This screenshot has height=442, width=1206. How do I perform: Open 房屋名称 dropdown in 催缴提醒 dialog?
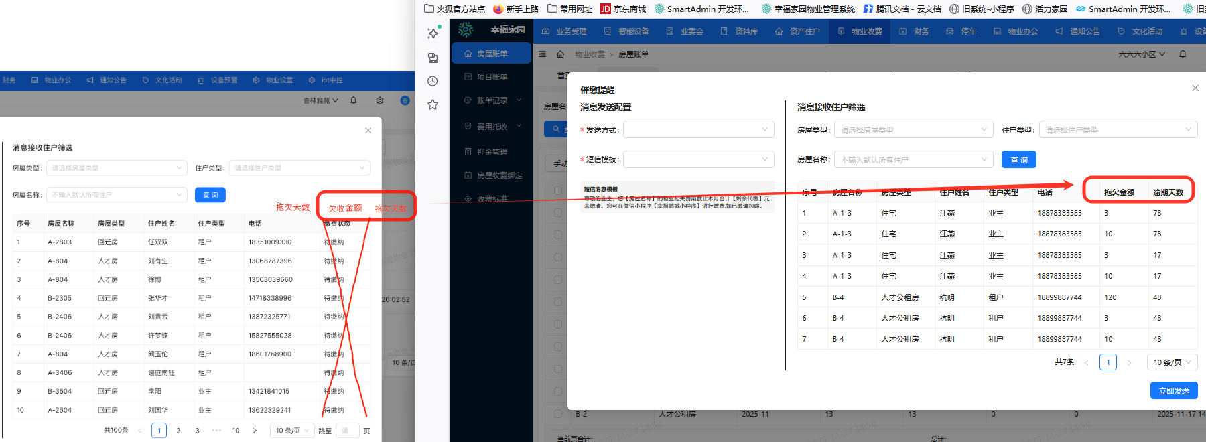pyautogui.click(x=913, y=159)
